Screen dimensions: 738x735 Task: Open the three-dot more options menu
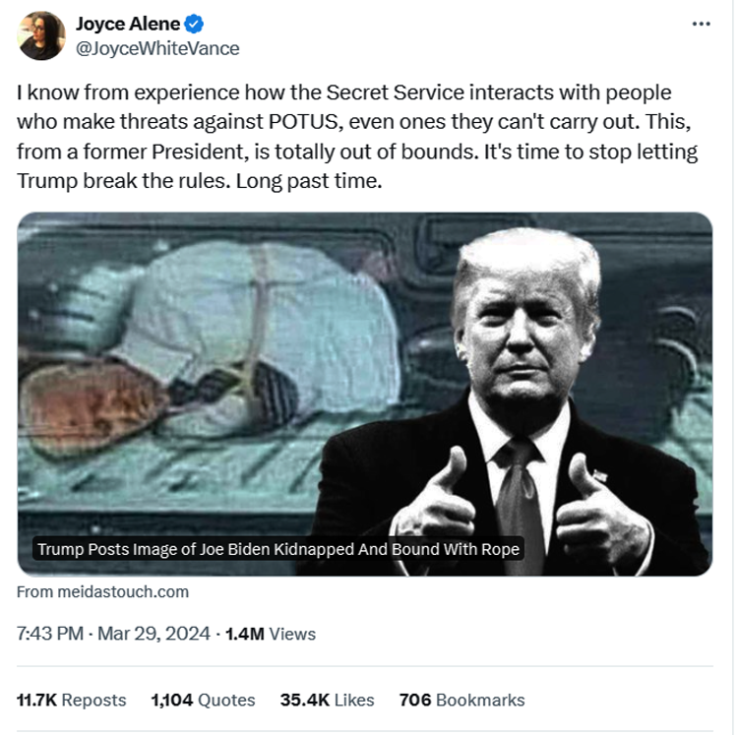(x=701, y=24)
